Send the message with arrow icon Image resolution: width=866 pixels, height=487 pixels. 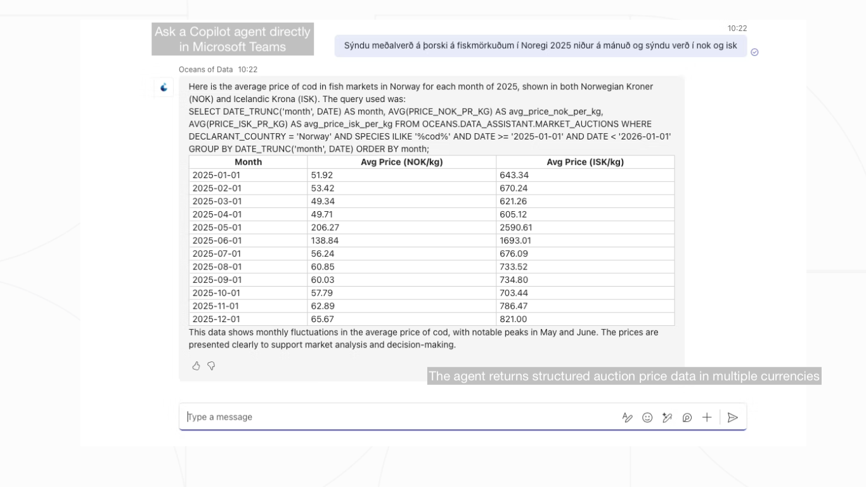(733, 417)
